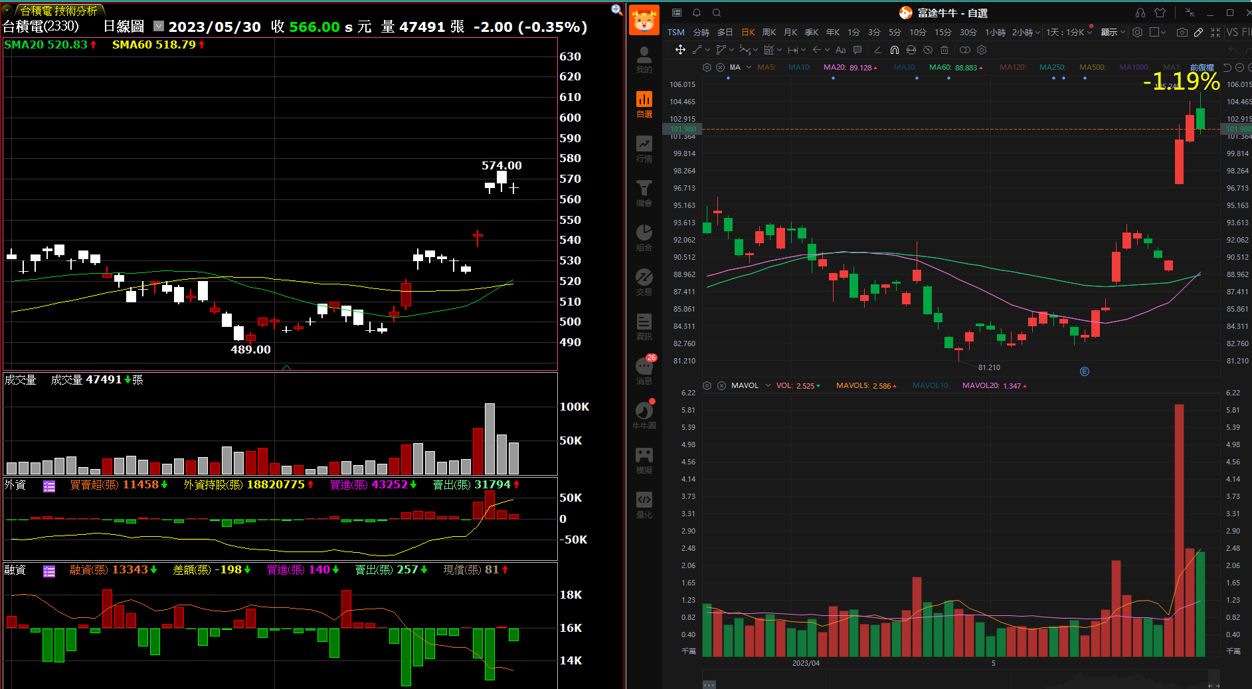Click the zoom magnifier in 台積電 window
The width and height of the screenshot is (1252, 689).
[616, 9]
